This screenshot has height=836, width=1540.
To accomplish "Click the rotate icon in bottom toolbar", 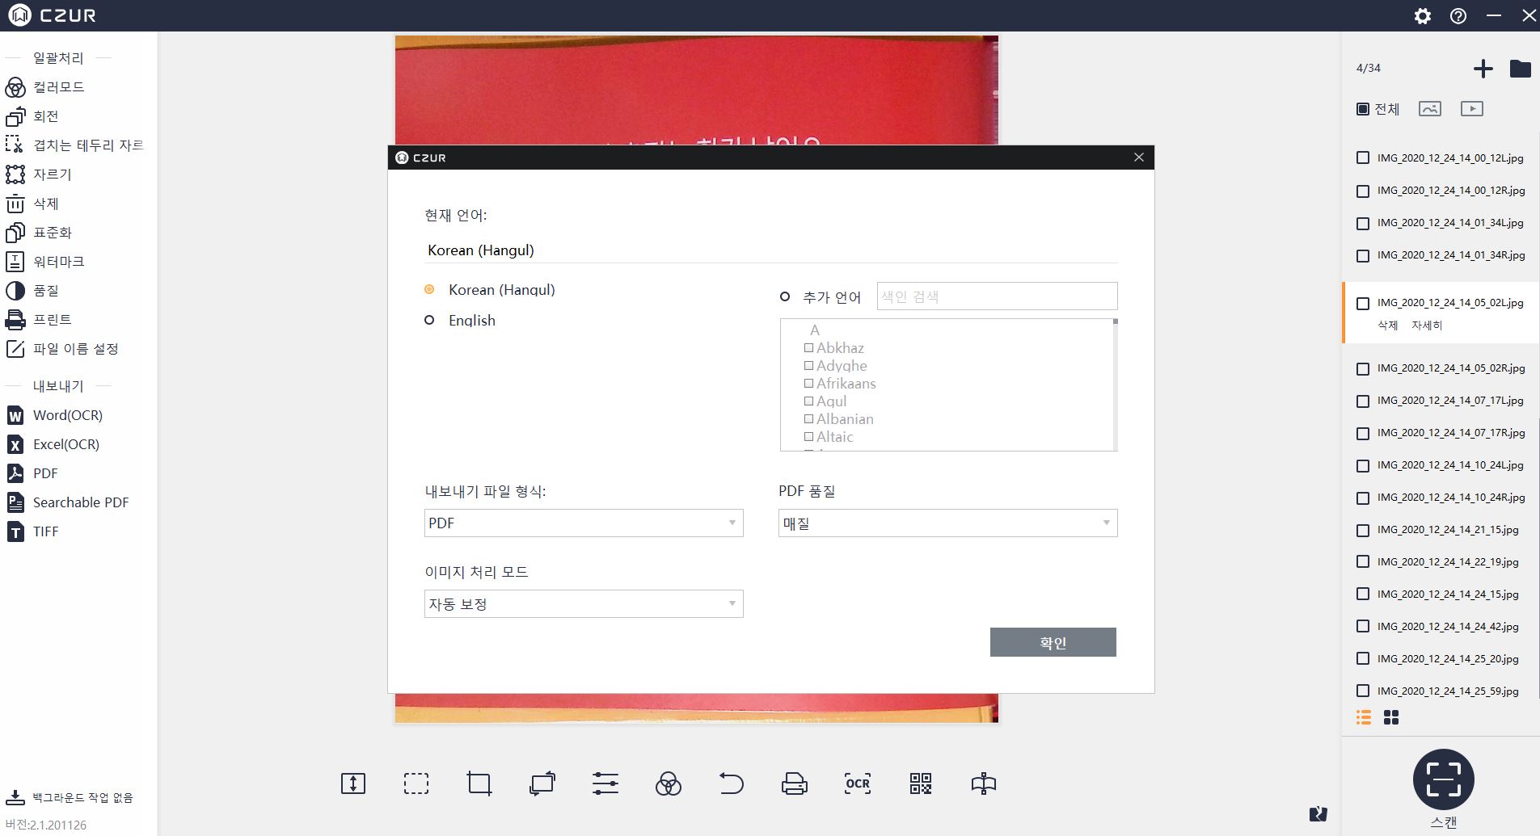I will coord(542,783).
